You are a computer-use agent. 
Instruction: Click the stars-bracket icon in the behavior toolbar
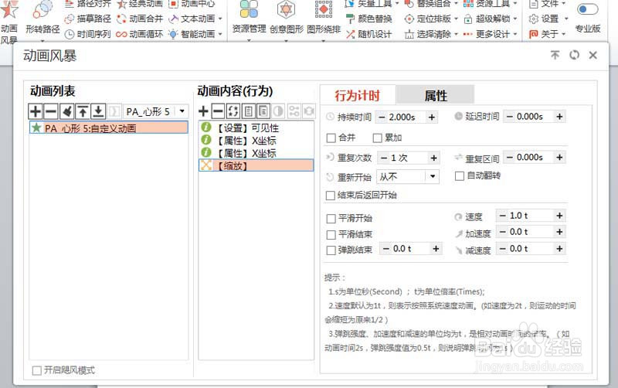(x=233, y=111)
